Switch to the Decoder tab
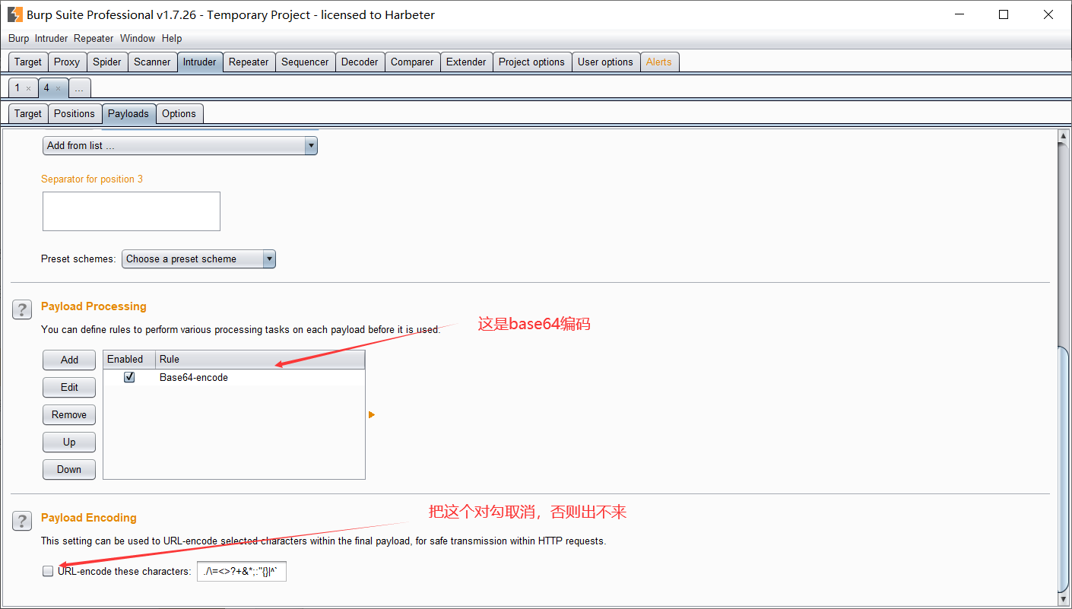Screen dimensions: 1072x609 pos(360,62)
